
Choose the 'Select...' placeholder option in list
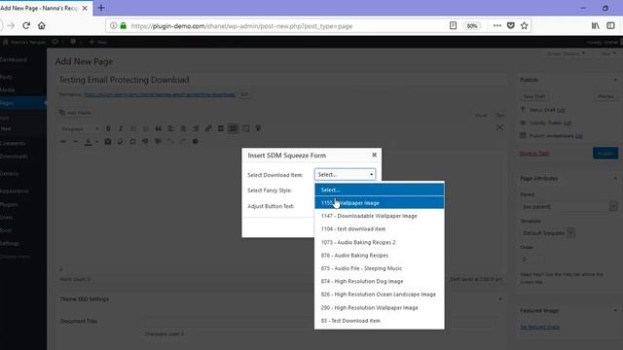(380, 190)
